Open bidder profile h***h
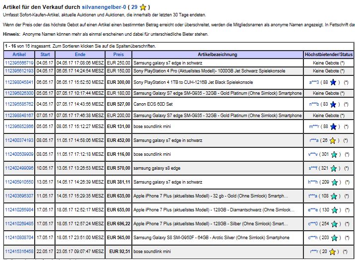 coord(313,182)
